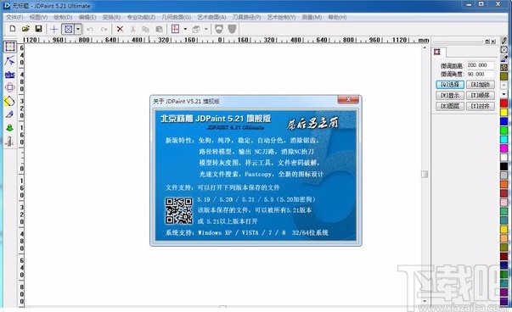The height and width of the screenshot is (312, 512).
Task: Pick the eyedropper icon beside the palette
Action: click(504, 58)
